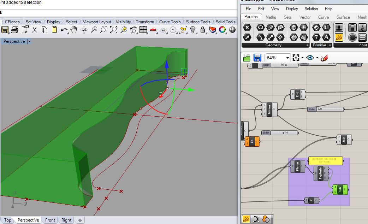Click the Grasshopper blue Save icon

point(257,58)
